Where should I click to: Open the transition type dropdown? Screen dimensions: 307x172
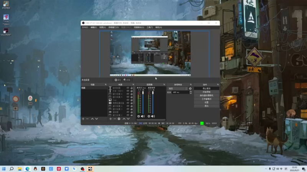pyautogui.click(x=178, y=88)
